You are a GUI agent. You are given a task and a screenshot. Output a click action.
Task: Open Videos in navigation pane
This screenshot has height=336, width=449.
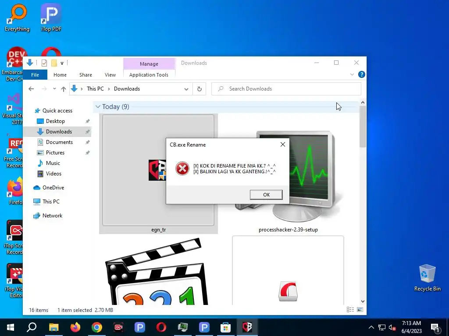[53, 174]
